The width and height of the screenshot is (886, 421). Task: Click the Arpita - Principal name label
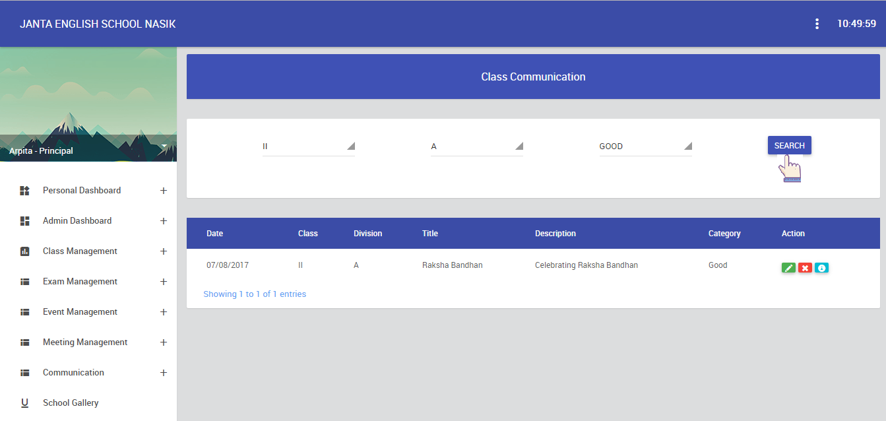41,151
